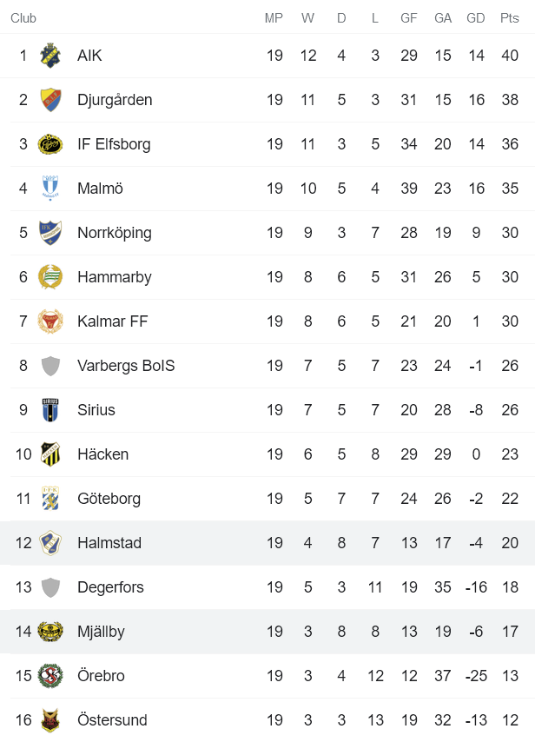
Task: Click the Pts column header
Action: 510,18
